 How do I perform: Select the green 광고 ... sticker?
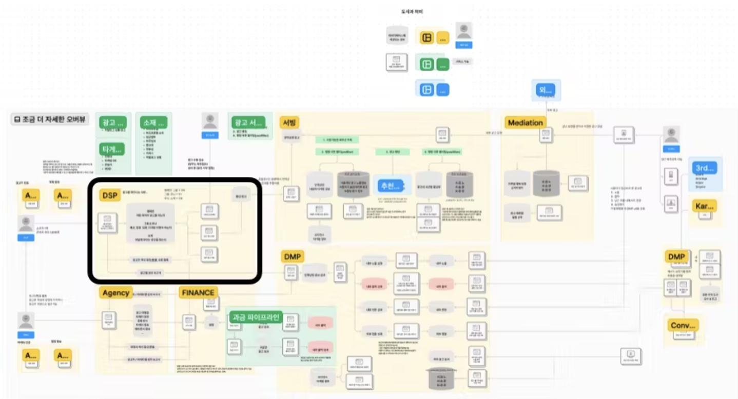[x=113, y=123]
